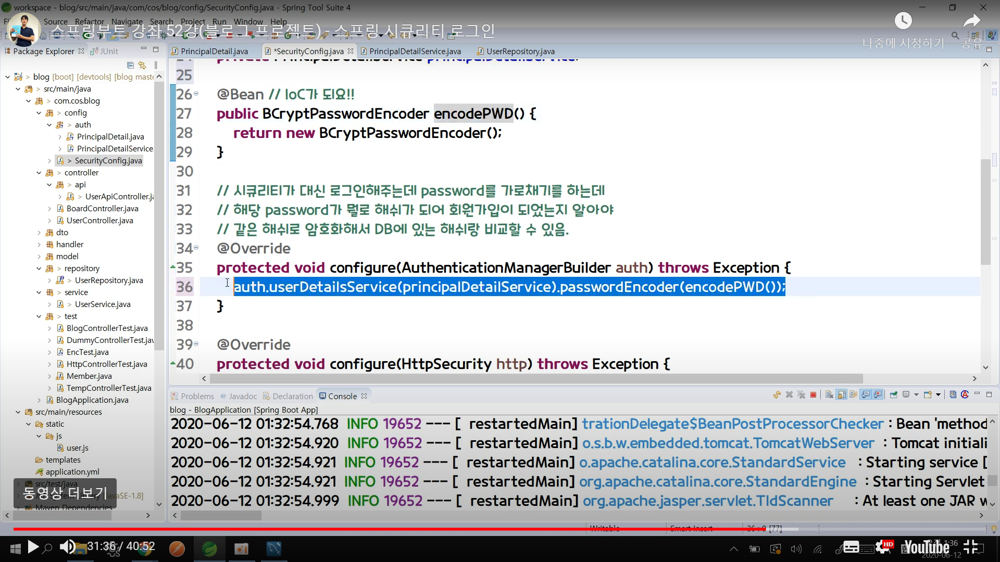Minimize the Console view
Screen dimensions: 1000x562
[x=977, y=394]
